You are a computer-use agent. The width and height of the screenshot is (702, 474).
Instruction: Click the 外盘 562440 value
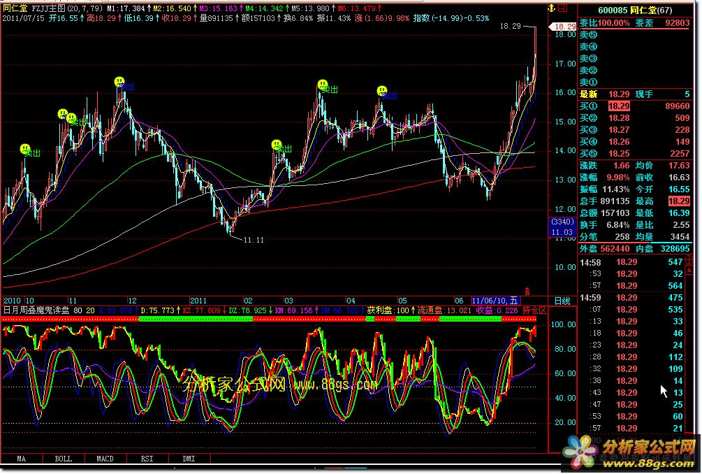point(615,249)
